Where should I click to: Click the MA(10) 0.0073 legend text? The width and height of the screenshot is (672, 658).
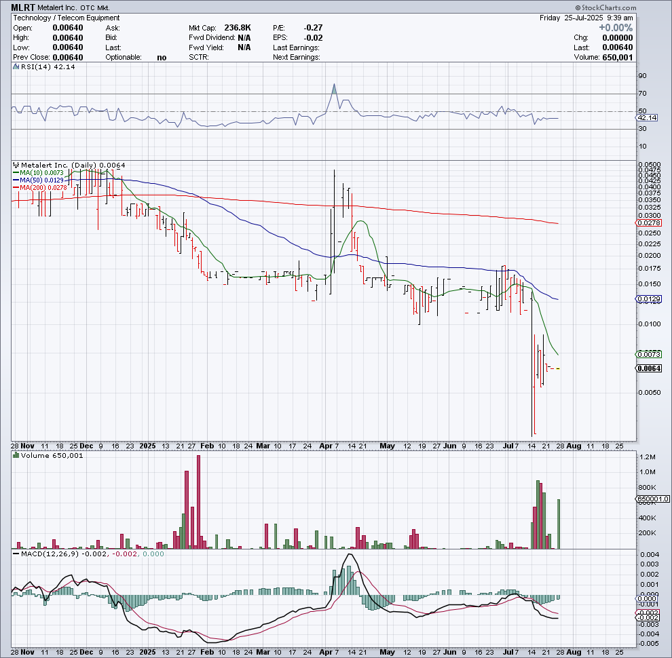[x=41, y=172]
